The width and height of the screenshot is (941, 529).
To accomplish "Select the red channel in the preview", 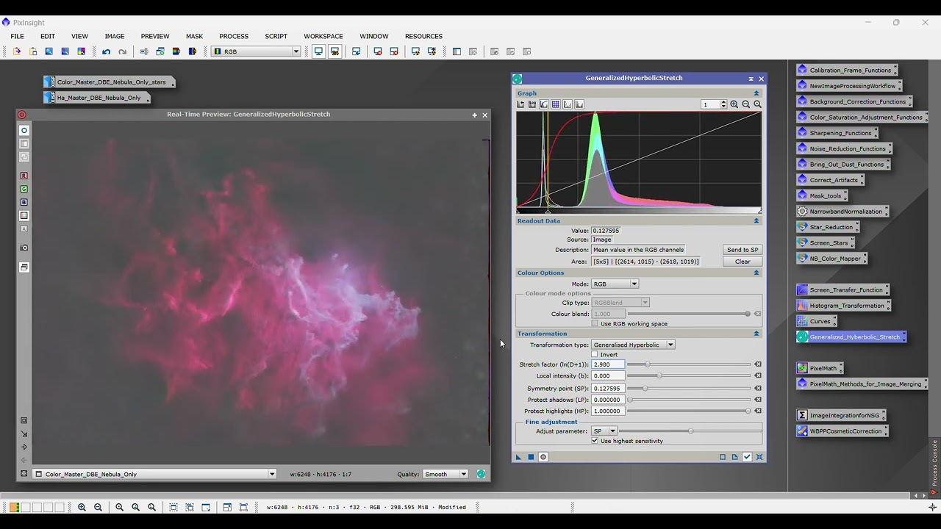I will pos(24,176).
